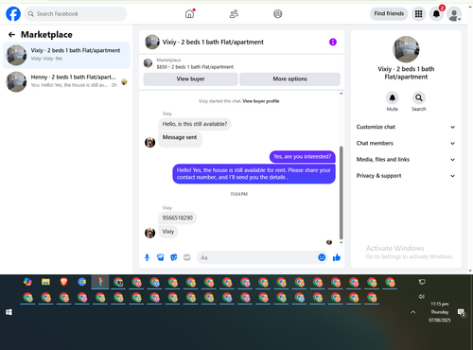Click the large listing avatar in details panel

pos(406,49)
